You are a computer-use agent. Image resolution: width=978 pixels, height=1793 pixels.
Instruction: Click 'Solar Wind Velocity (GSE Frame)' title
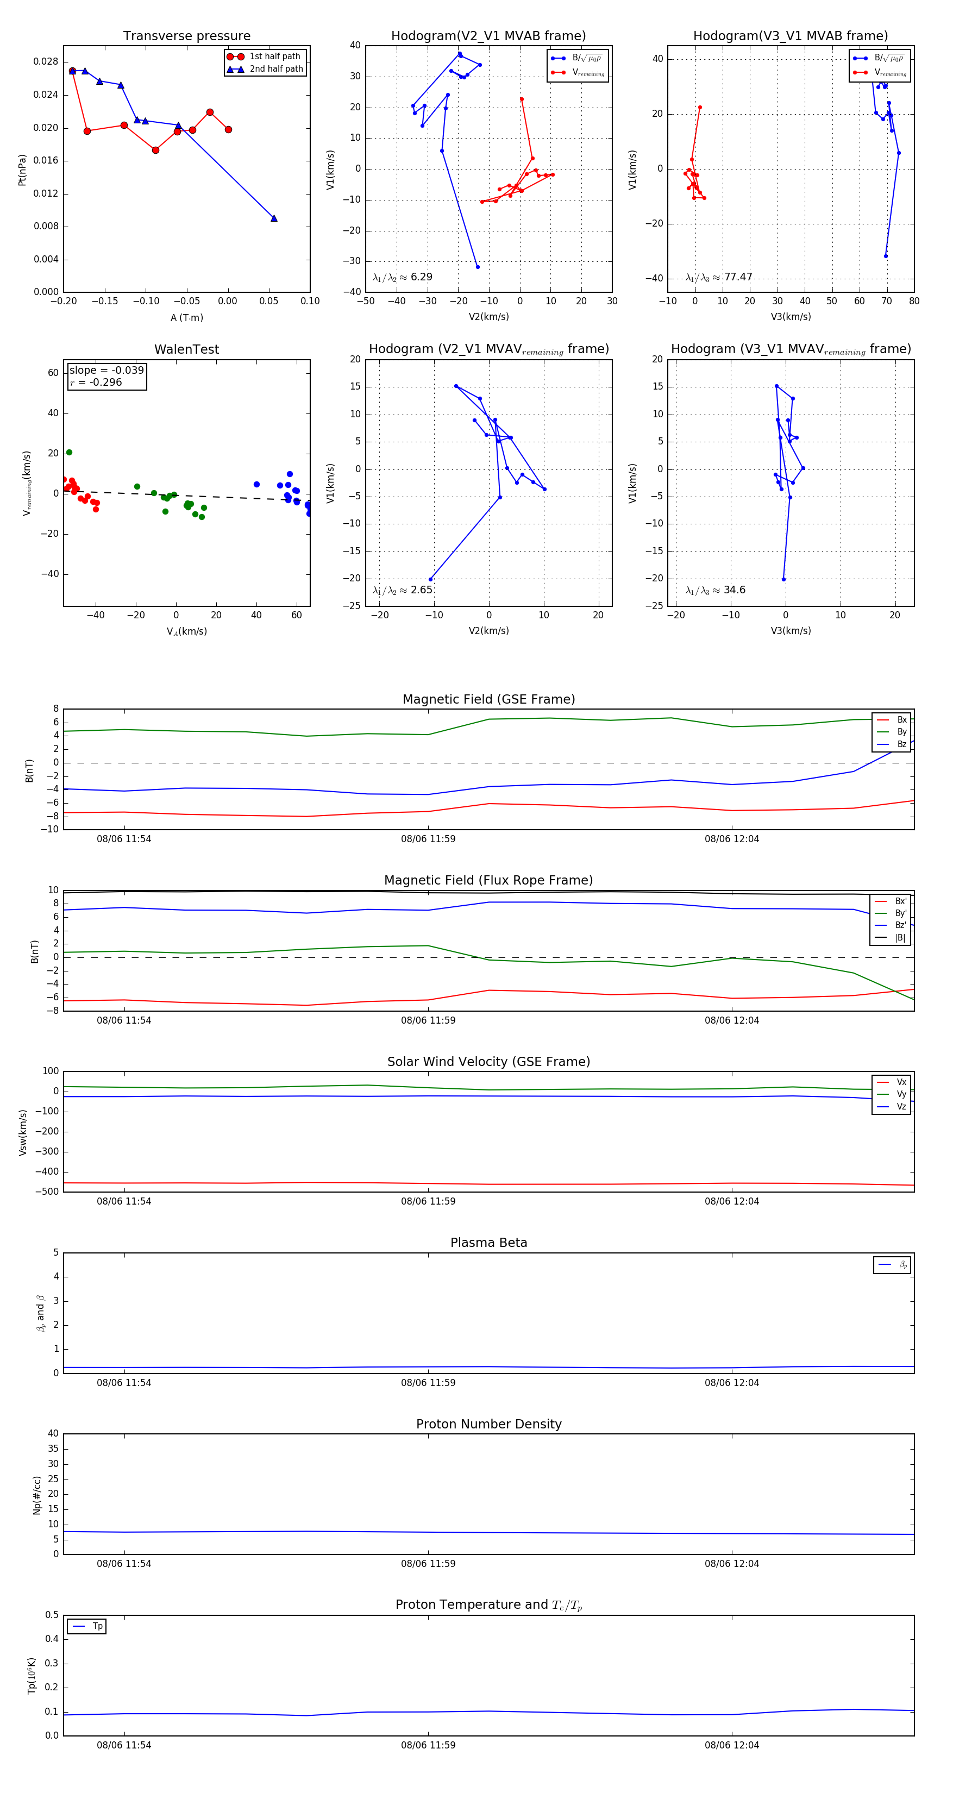488,1062
